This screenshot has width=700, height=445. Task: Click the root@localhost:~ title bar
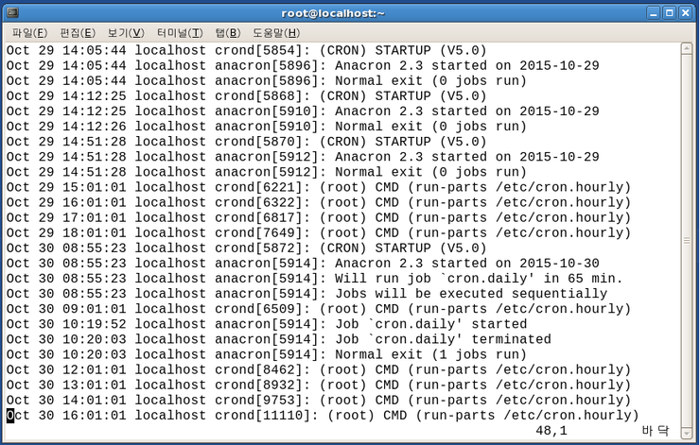pos(333,13)
